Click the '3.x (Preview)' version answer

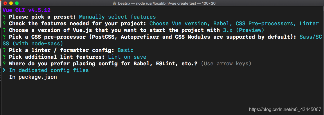pyautogui.click(x=243, y=30)
